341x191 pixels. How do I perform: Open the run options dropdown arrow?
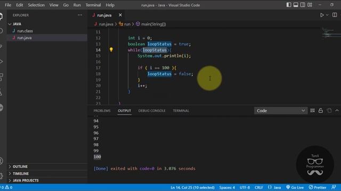point(327,15)
